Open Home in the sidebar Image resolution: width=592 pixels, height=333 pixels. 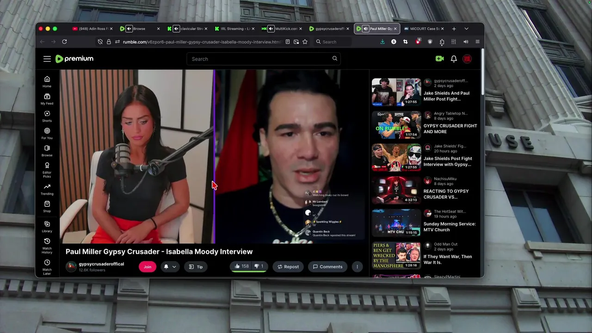(x=47, y=82)
